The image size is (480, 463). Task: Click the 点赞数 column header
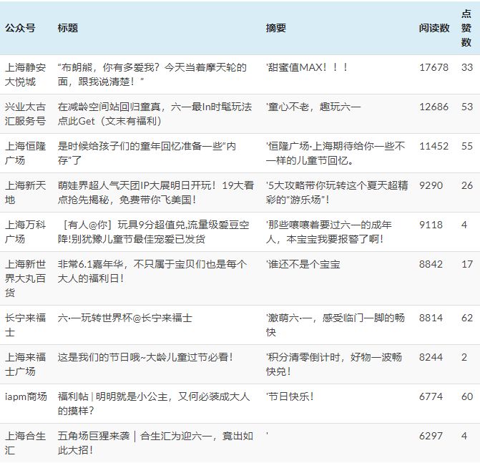pyautogui.click(x=466, y=28)
